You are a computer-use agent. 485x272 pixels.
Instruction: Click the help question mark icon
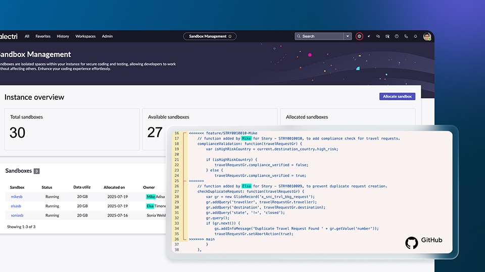click(x=397, y=36)
